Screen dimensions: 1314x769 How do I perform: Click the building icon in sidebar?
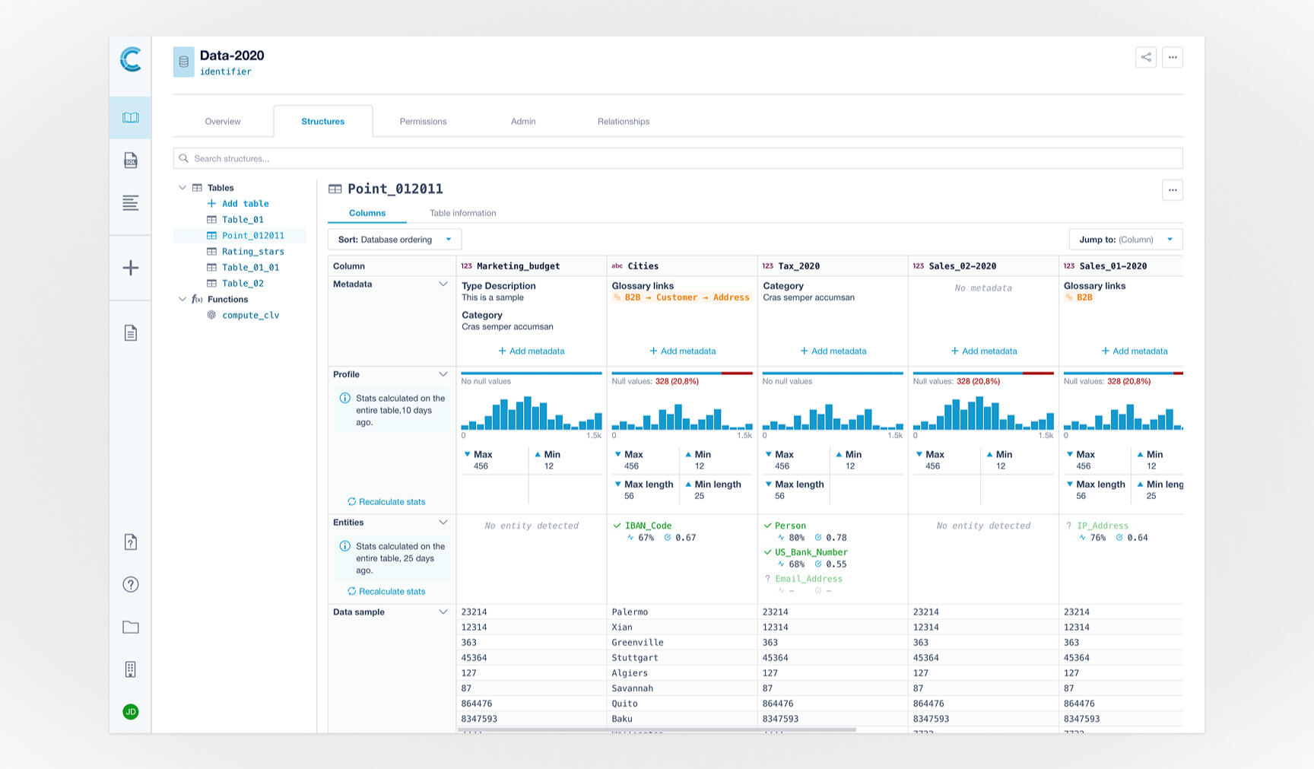pyautogui.click(x=131, y=669)
